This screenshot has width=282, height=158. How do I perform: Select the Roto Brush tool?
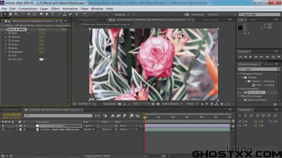pos(77,14)
